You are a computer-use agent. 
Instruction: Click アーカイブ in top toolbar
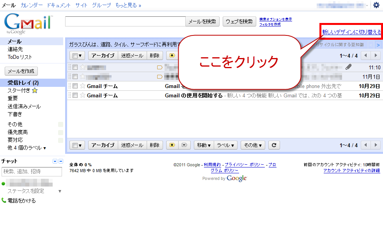pos(103,56)
